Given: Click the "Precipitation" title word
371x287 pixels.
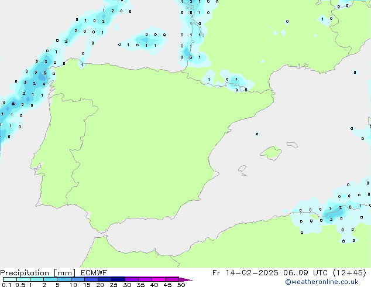Looking at the screenshot, I should pos(25,273).
